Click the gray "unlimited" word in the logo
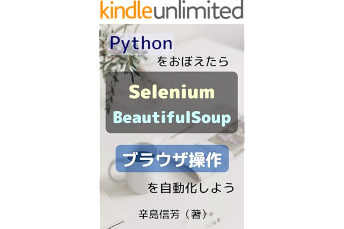The width and height of the screenshot is (344, 229). click(198, 10)
